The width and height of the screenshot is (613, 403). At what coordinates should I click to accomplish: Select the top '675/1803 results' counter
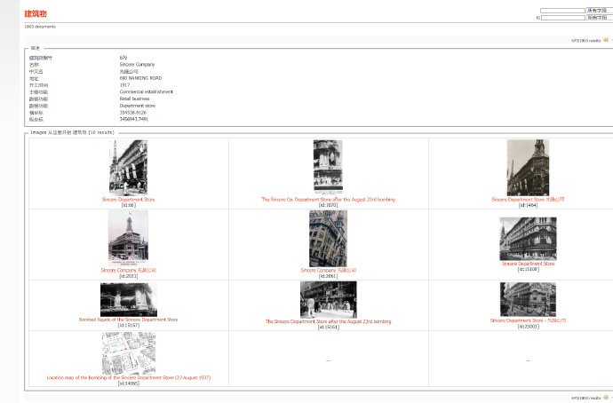585,41
